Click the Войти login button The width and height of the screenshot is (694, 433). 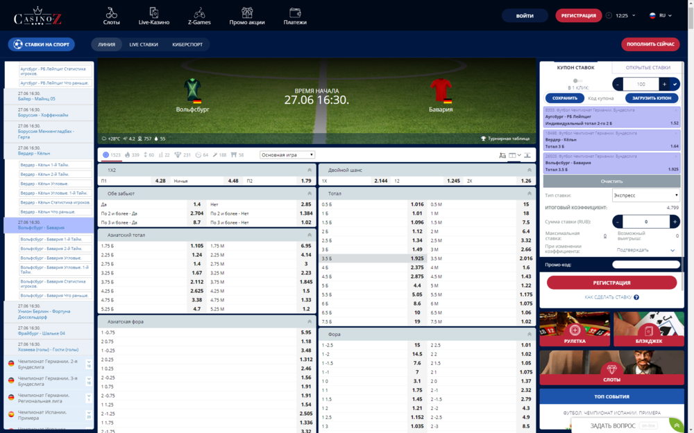[525, 15]
